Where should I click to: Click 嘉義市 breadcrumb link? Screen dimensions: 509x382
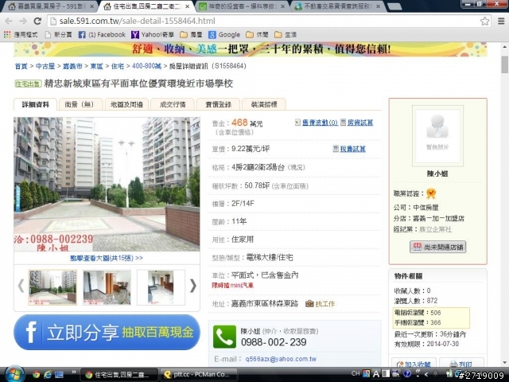pyautogui.click(x=72, y=66)
